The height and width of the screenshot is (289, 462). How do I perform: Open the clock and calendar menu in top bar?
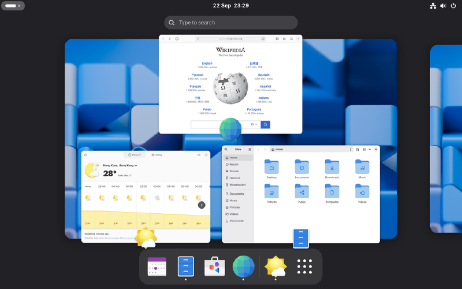pos(230,6)
